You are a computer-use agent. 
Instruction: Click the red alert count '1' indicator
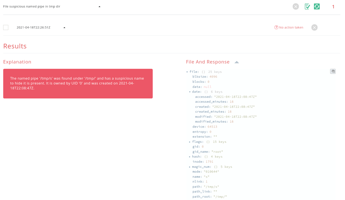[333, 7]
